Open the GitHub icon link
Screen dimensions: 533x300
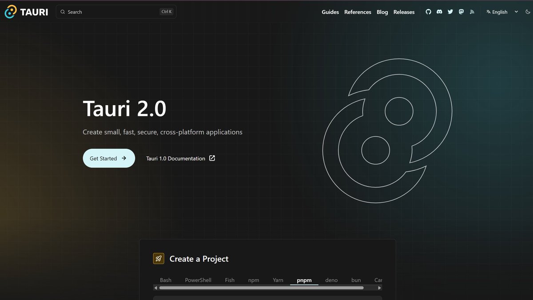pyautogui.click(x=428, y=12)
